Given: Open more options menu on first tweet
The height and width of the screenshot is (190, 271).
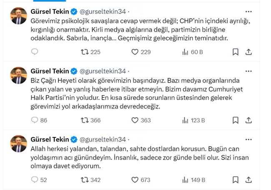Looking at the screenshot, I should point(248,11).
